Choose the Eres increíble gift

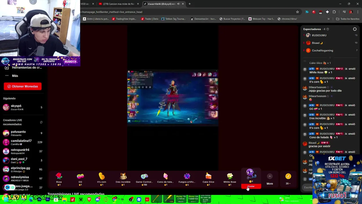click(123, 179)
